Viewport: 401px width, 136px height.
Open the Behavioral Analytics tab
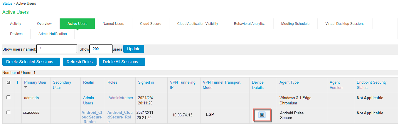coord(250,24)
